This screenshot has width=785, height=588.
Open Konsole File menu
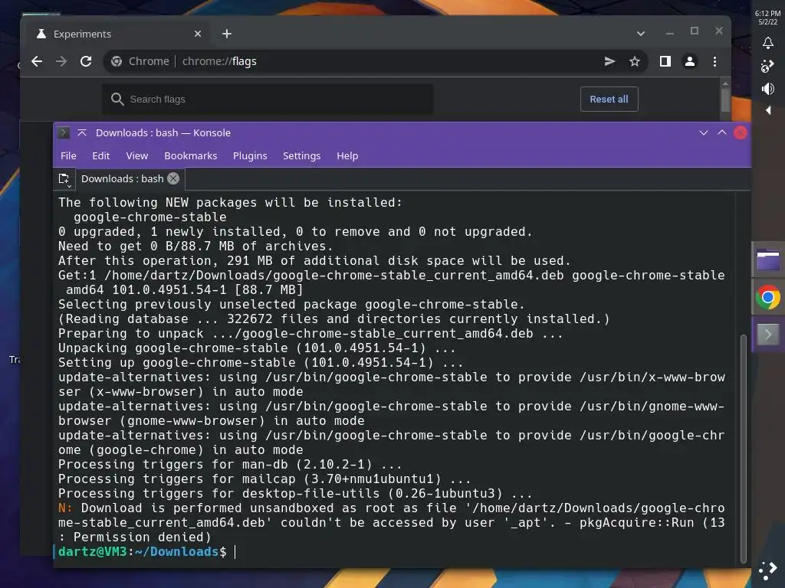coord(68,155)
